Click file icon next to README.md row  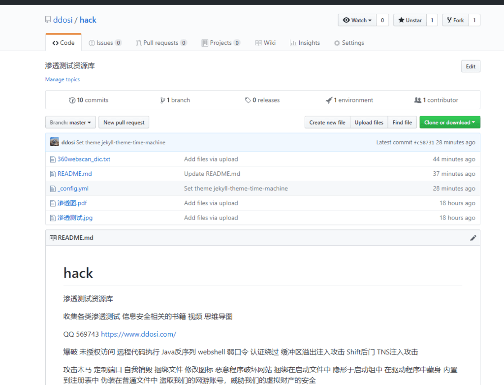(x=53, y=174)
